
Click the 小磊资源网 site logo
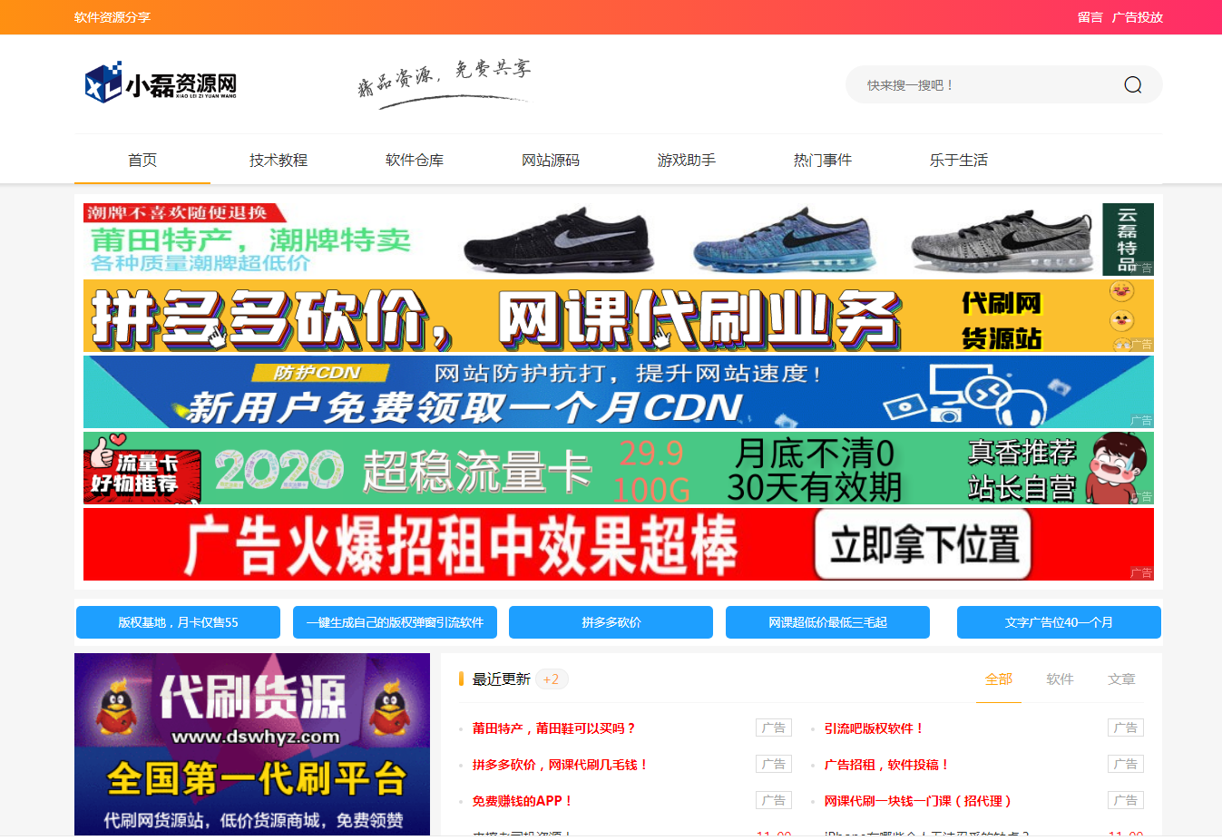[161, 83]
